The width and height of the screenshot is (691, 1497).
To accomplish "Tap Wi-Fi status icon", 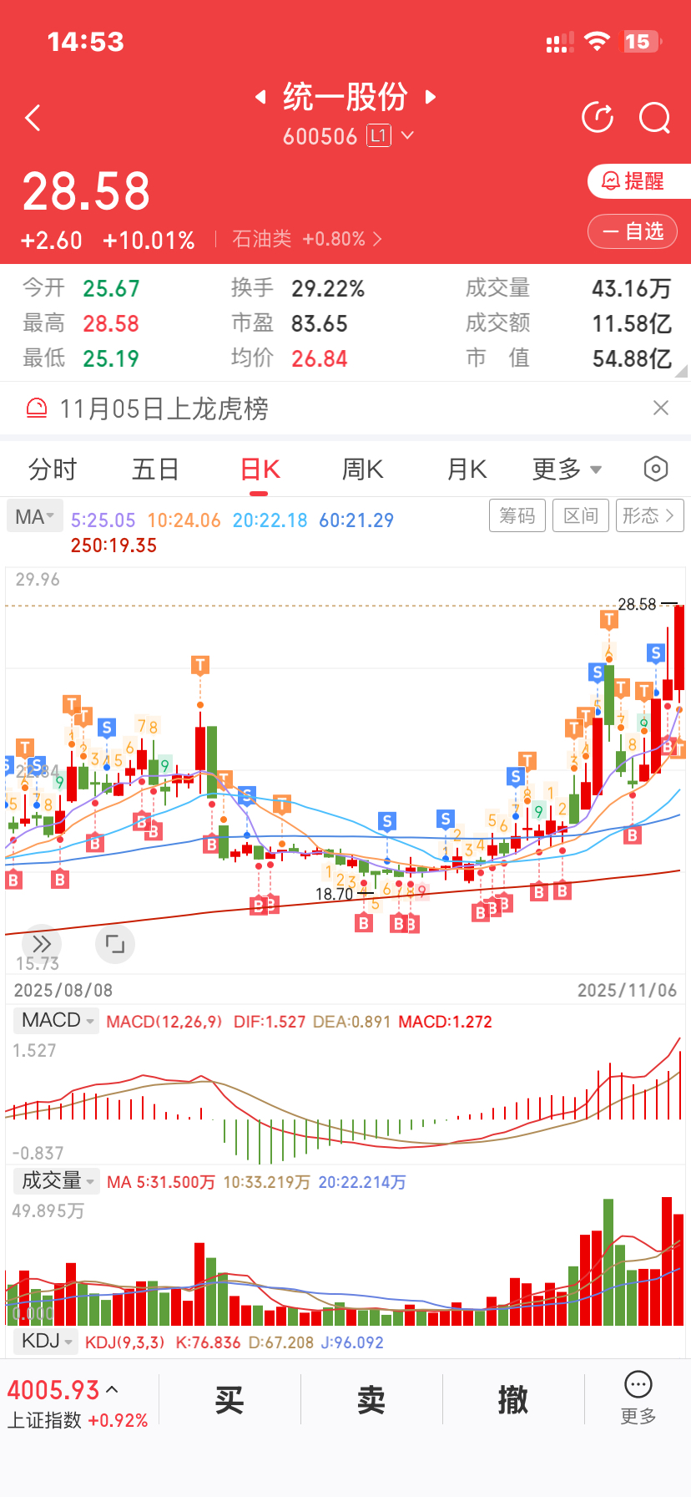I will (597, 42).
